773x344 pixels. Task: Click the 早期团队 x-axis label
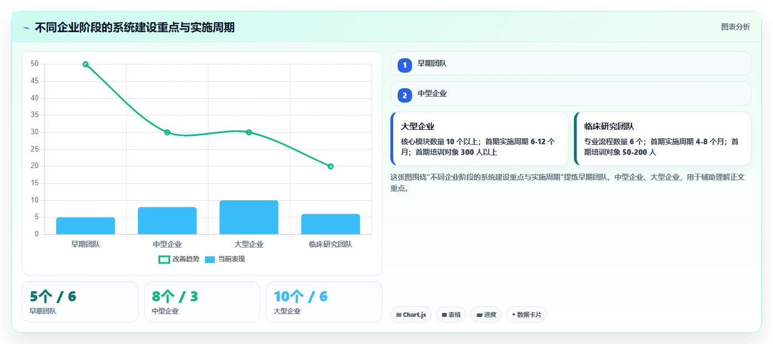coord(86,244)
